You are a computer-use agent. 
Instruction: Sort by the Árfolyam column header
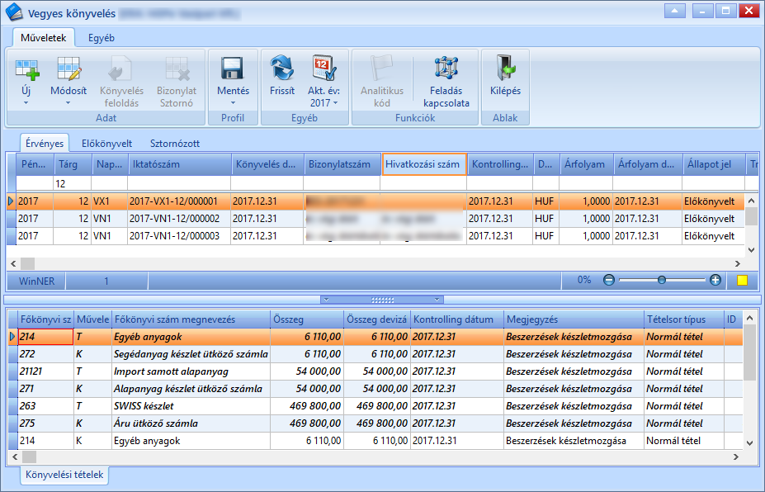click(x=585, y=164)
